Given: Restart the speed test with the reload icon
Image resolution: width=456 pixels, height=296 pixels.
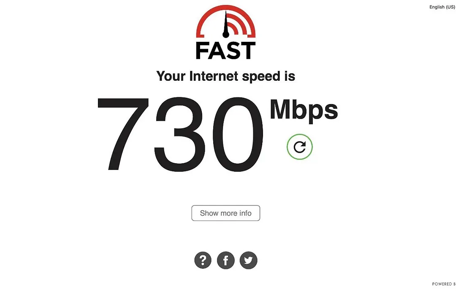Looking at the screenshot, I should 299,147.
